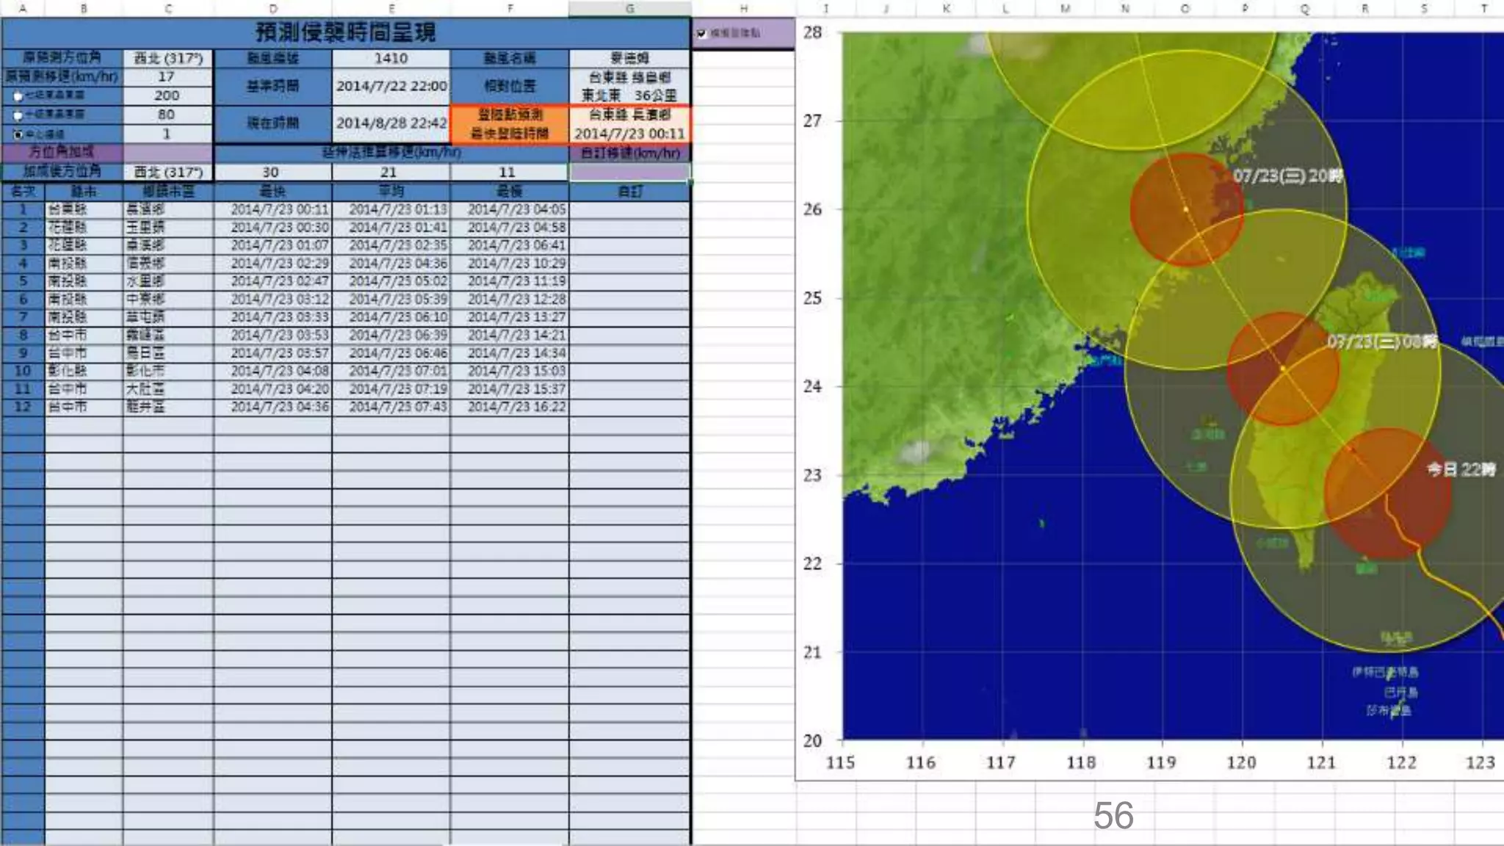The height and width of the screenshot is (846, 1504).
Task: Click the 彰化縣 county cell in row 10
Action: coord(68,371)
